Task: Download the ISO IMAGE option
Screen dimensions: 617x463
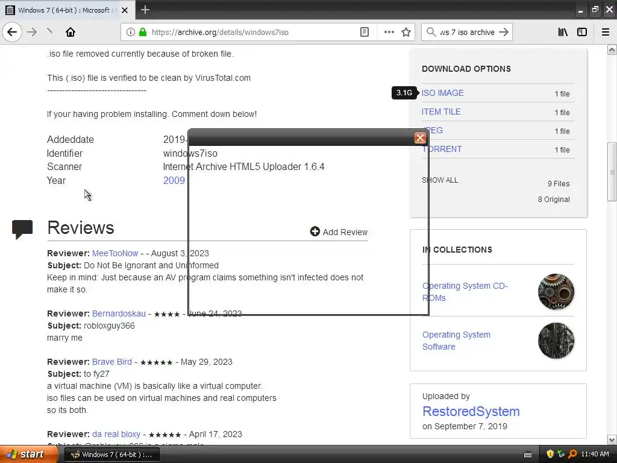Action: click(x=443, y=93)
